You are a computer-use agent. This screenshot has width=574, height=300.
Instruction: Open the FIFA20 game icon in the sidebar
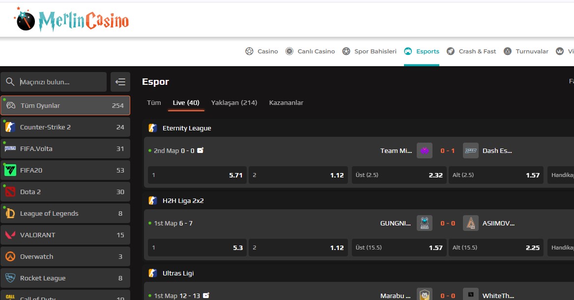tap(10, 170)
